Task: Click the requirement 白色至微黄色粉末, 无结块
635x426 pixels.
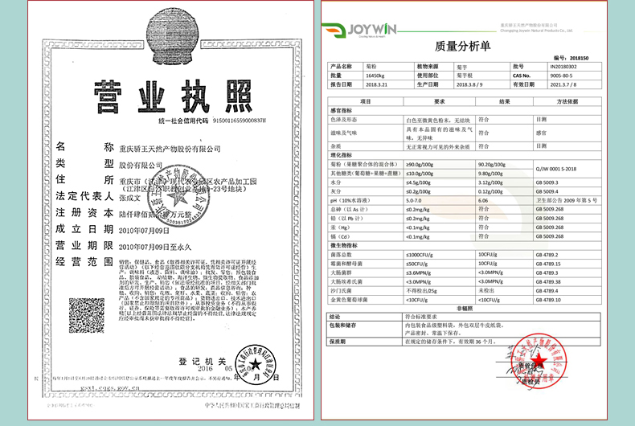Action: [x=438, y=121]
